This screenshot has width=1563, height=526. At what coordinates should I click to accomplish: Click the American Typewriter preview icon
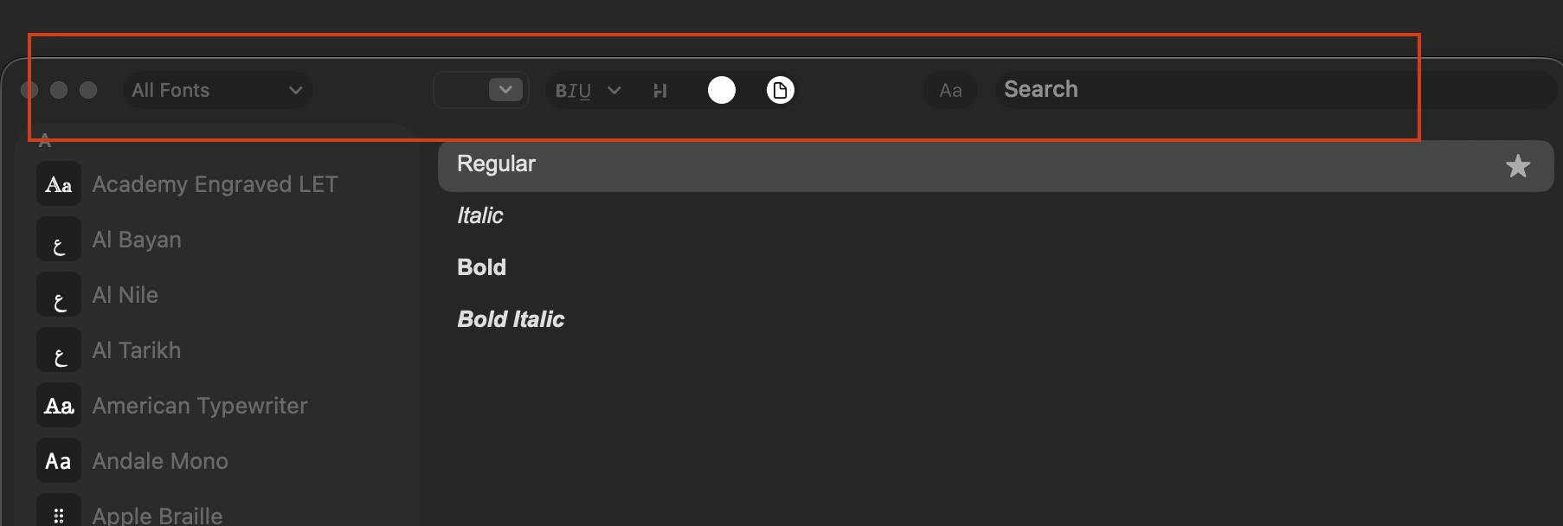tap(59, 406)
